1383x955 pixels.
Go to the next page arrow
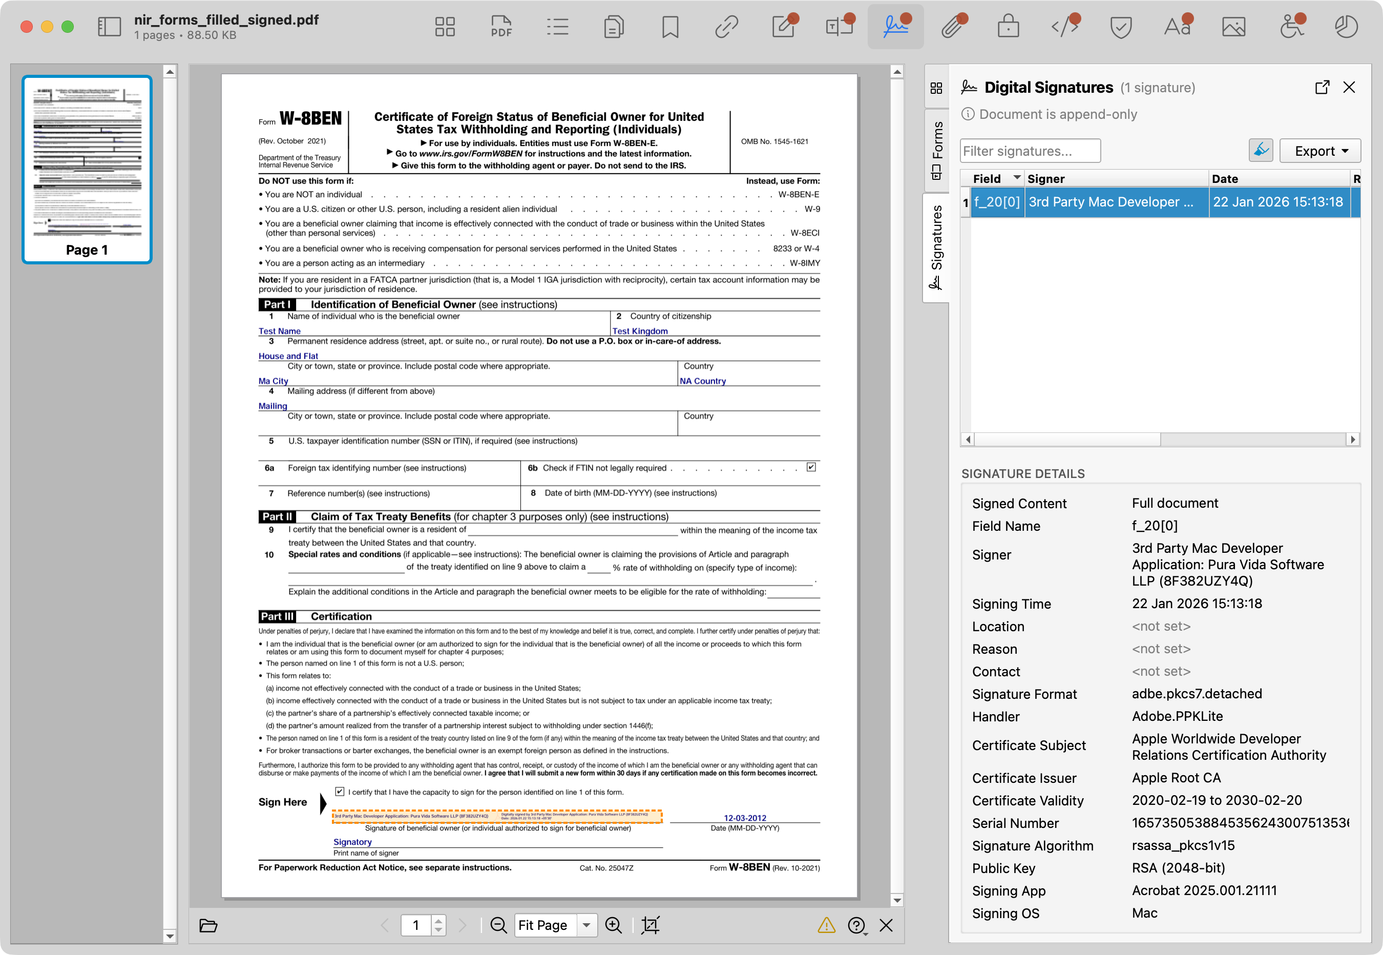click(x=462, y=925)
